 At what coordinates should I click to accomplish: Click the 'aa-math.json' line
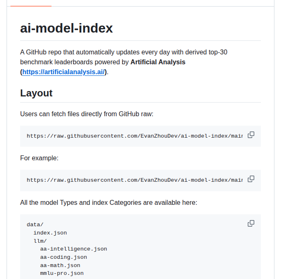click(60, 265)
